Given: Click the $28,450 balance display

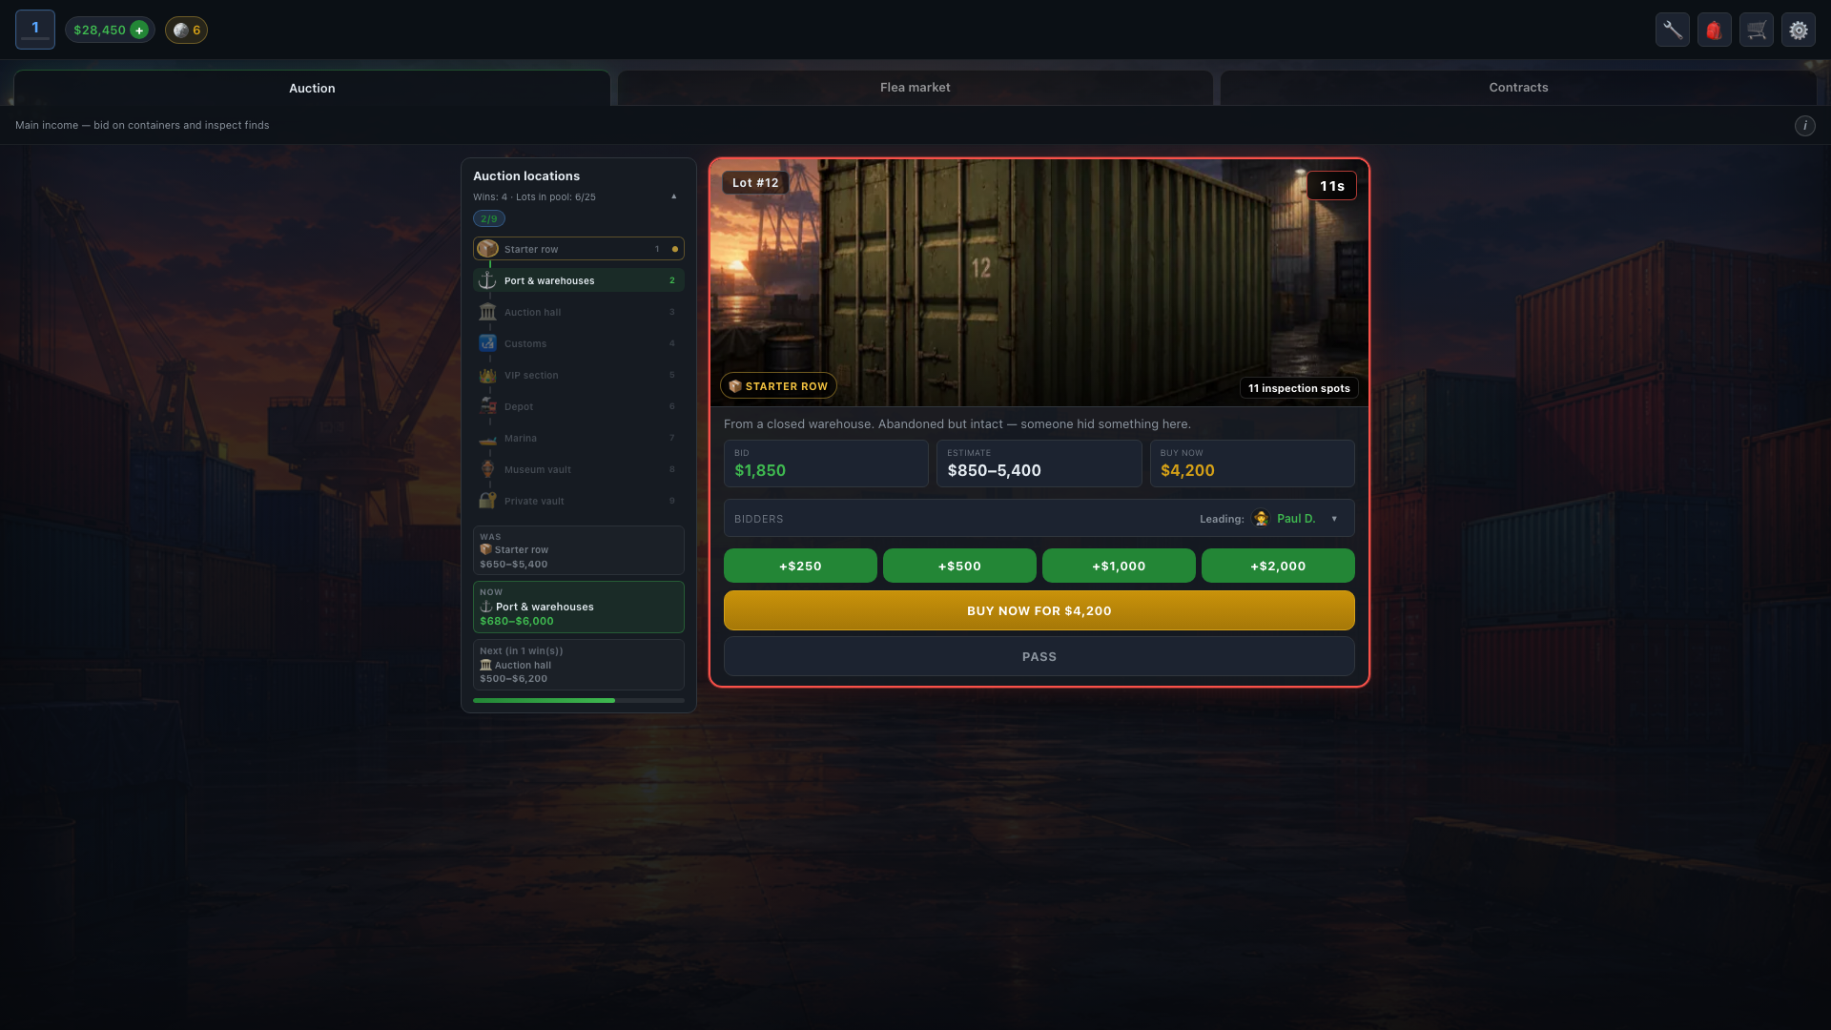Looking at the screenshot, I should (x=99, y=31).
